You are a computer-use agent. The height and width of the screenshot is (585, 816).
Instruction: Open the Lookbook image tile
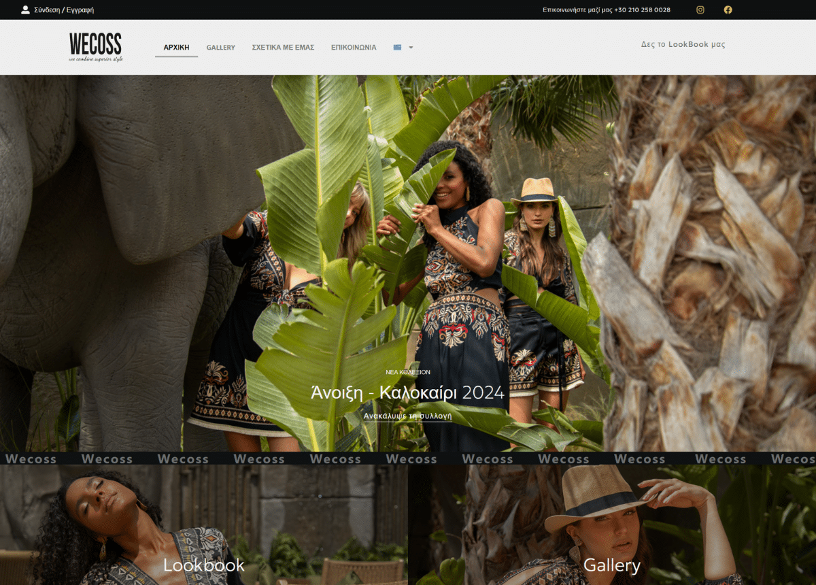tap(204, 525)
